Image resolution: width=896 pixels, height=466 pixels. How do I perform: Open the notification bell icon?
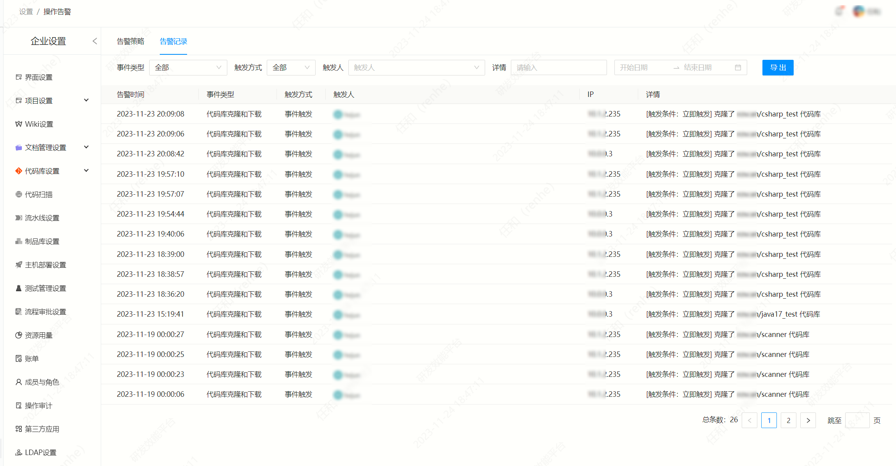(x=839, y=11)
